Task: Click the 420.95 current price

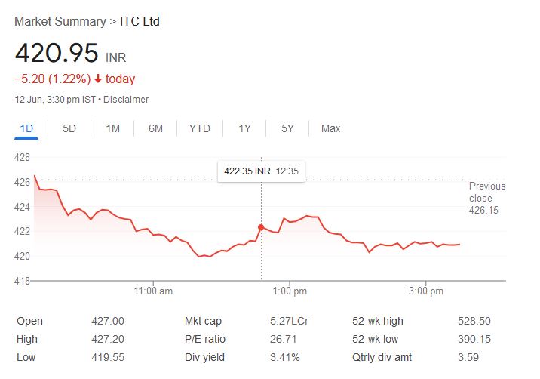Action: click(x=57, y=53)
